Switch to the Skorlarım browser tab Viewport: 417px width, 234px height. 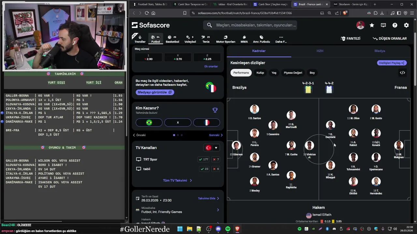[x=350, y=4]
